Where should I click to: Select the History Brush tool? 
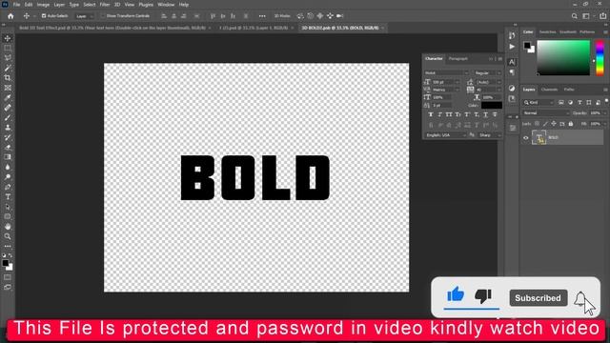(8, 137)
